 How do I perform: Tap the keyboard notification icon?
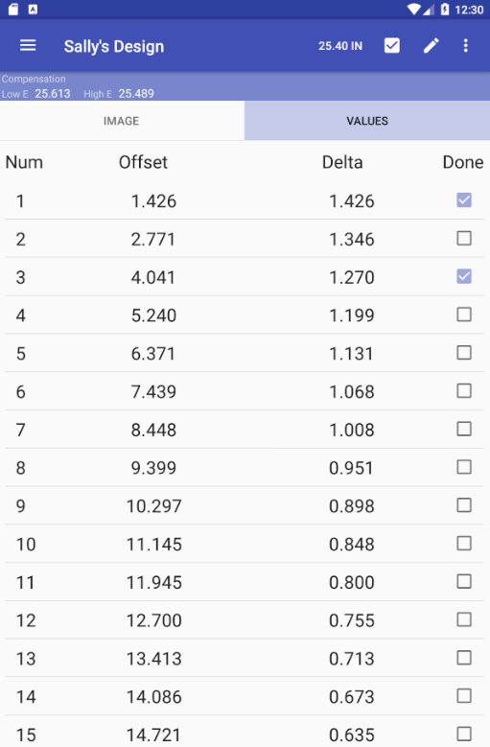pyautogui.click(x=33, y=9)
